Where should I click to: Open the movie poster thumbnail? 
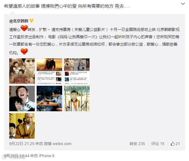[x=22, y=71]
